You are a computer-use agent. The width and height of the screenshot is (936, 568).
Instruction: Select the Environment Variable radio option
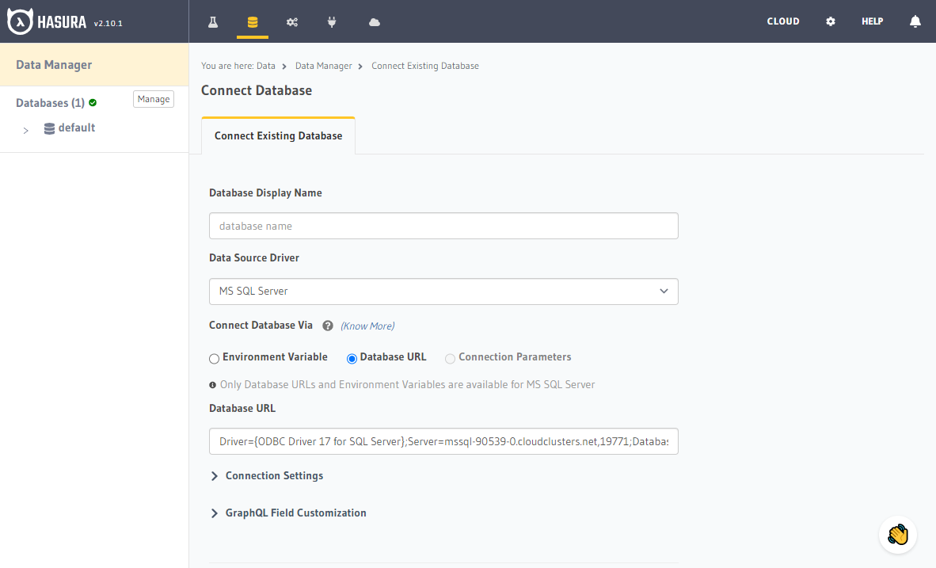[215, 358]
